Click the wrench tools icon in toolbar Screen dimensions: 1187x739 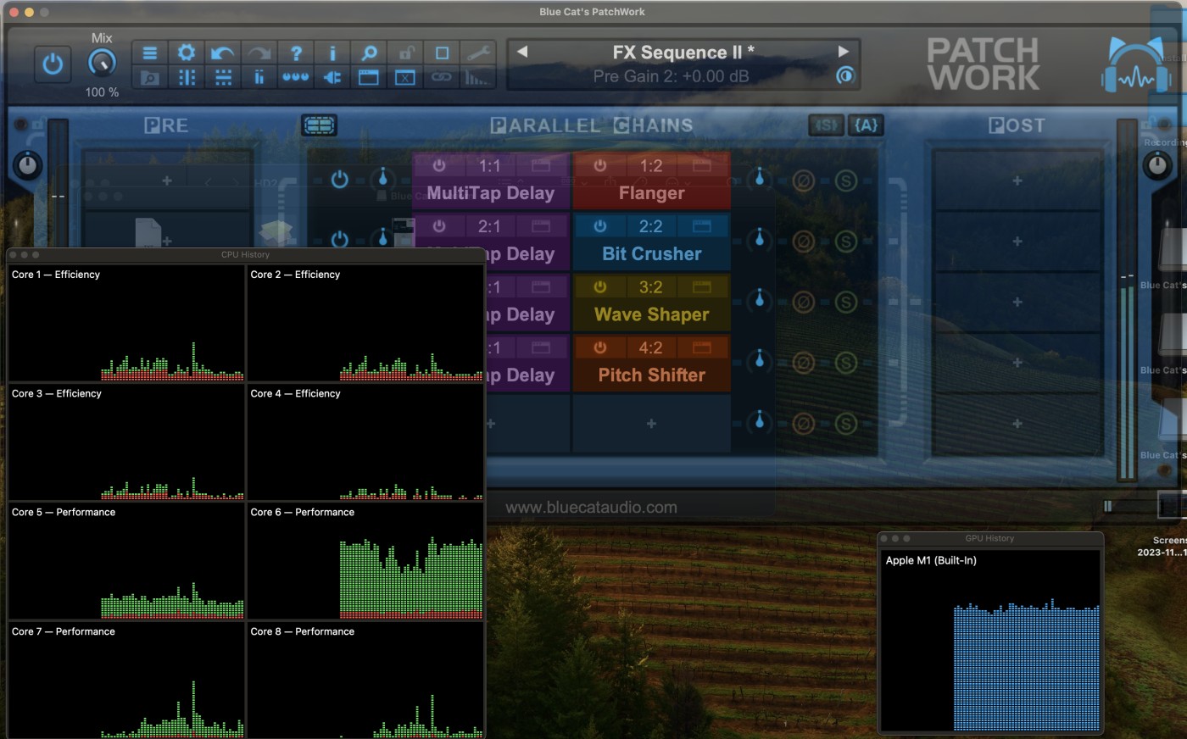point(478,53)
